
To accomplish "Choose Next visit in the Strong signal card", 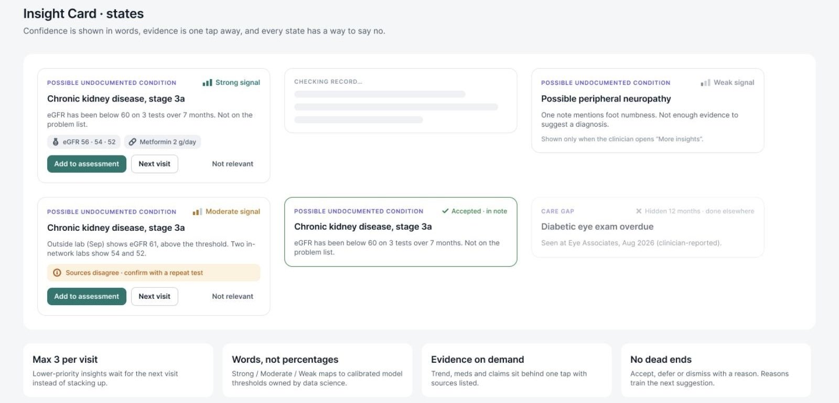I will (x=155, y=164).
